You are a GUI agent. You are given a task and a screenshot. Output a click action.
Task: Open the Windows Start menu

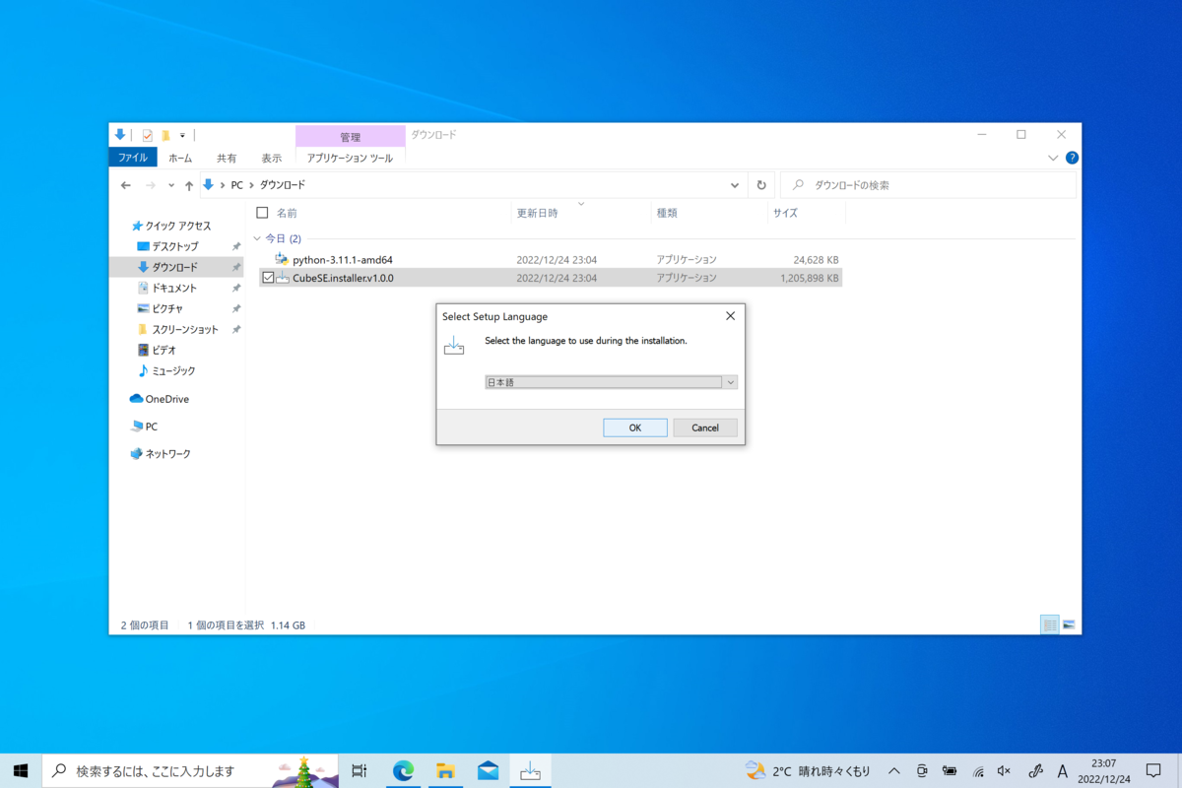pyautogui.click(x=21, y=770)
